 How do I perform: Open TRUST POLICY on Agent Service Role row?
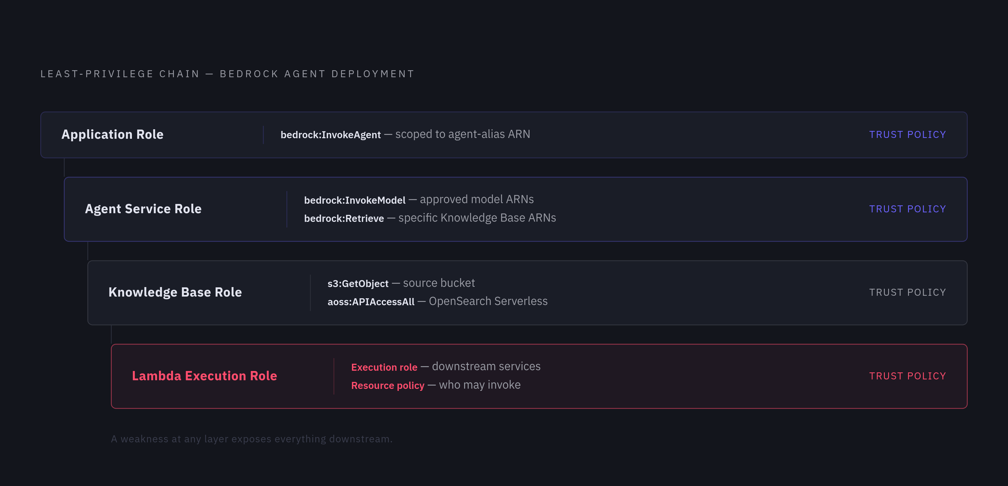[907, 209]
